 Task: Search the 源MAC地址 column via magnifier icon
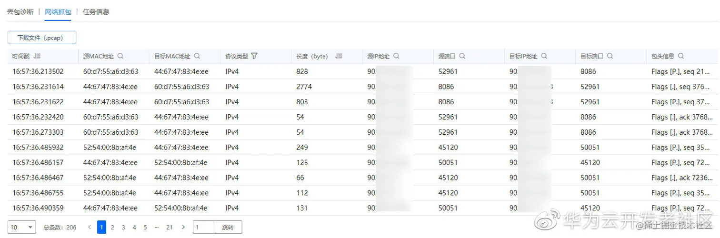120,56
